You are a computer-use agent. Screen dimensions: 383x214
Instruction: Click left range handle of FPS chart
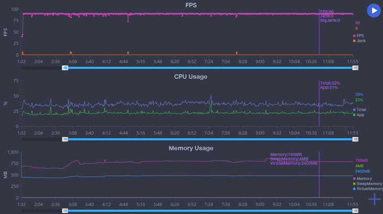tap(65, 67)
